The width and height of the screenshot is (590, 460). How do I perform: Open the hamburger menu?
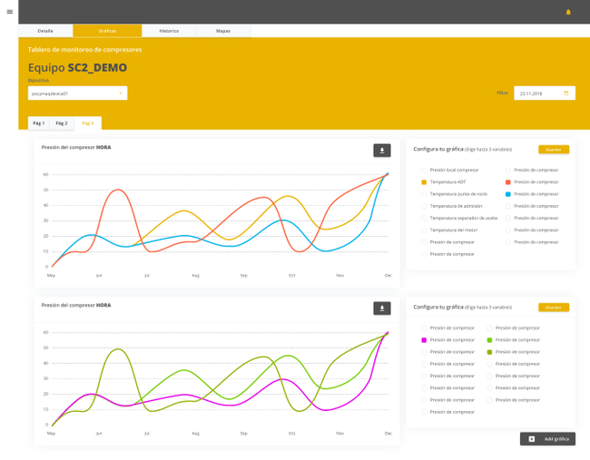pos(10,12)
